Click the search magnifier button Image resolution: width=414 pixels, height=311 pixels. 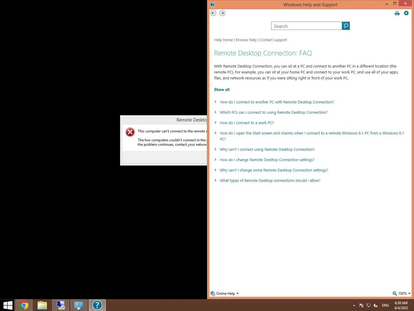[x=346, y=26]
